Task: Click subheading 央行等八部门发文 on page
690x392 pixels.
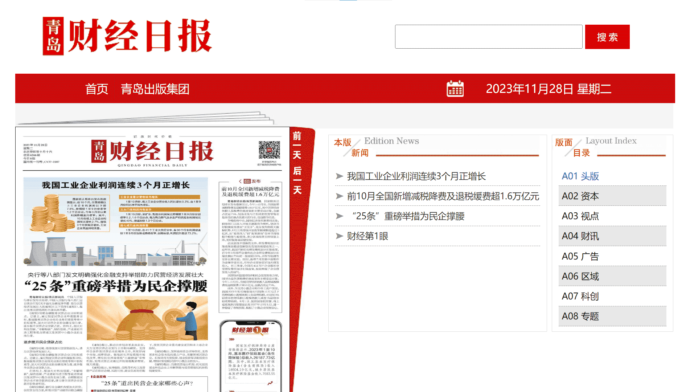Action: [116, 275]
